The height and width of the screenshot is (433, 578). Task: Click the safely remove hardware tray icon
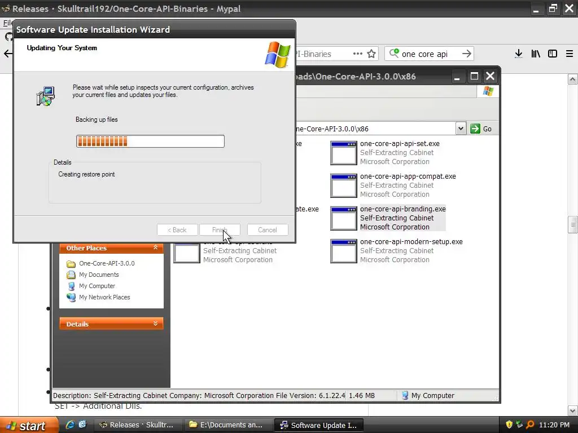pyautogui.click(x=520, y=425)
